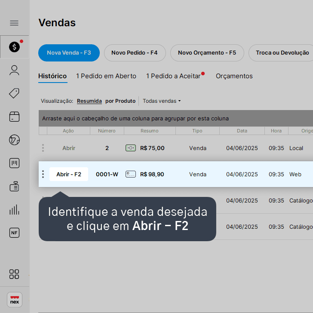Open the cash register icon in sidebar
Image resolution: width=313 pixels, height=313 pixels.
[x=14, y=186]
